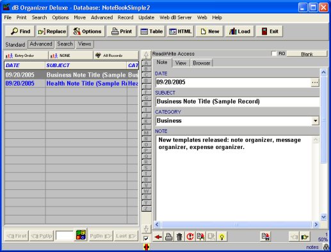The image size is (331, 252).
Task: Click the next record pointing hand icon
Action: click(305, 237)
